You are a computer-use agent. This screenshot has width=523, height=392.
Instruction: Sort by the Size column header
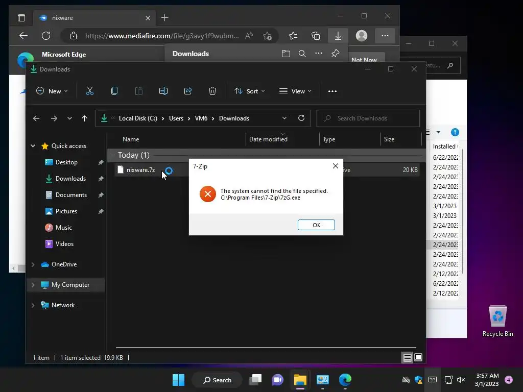click(389, 139)
